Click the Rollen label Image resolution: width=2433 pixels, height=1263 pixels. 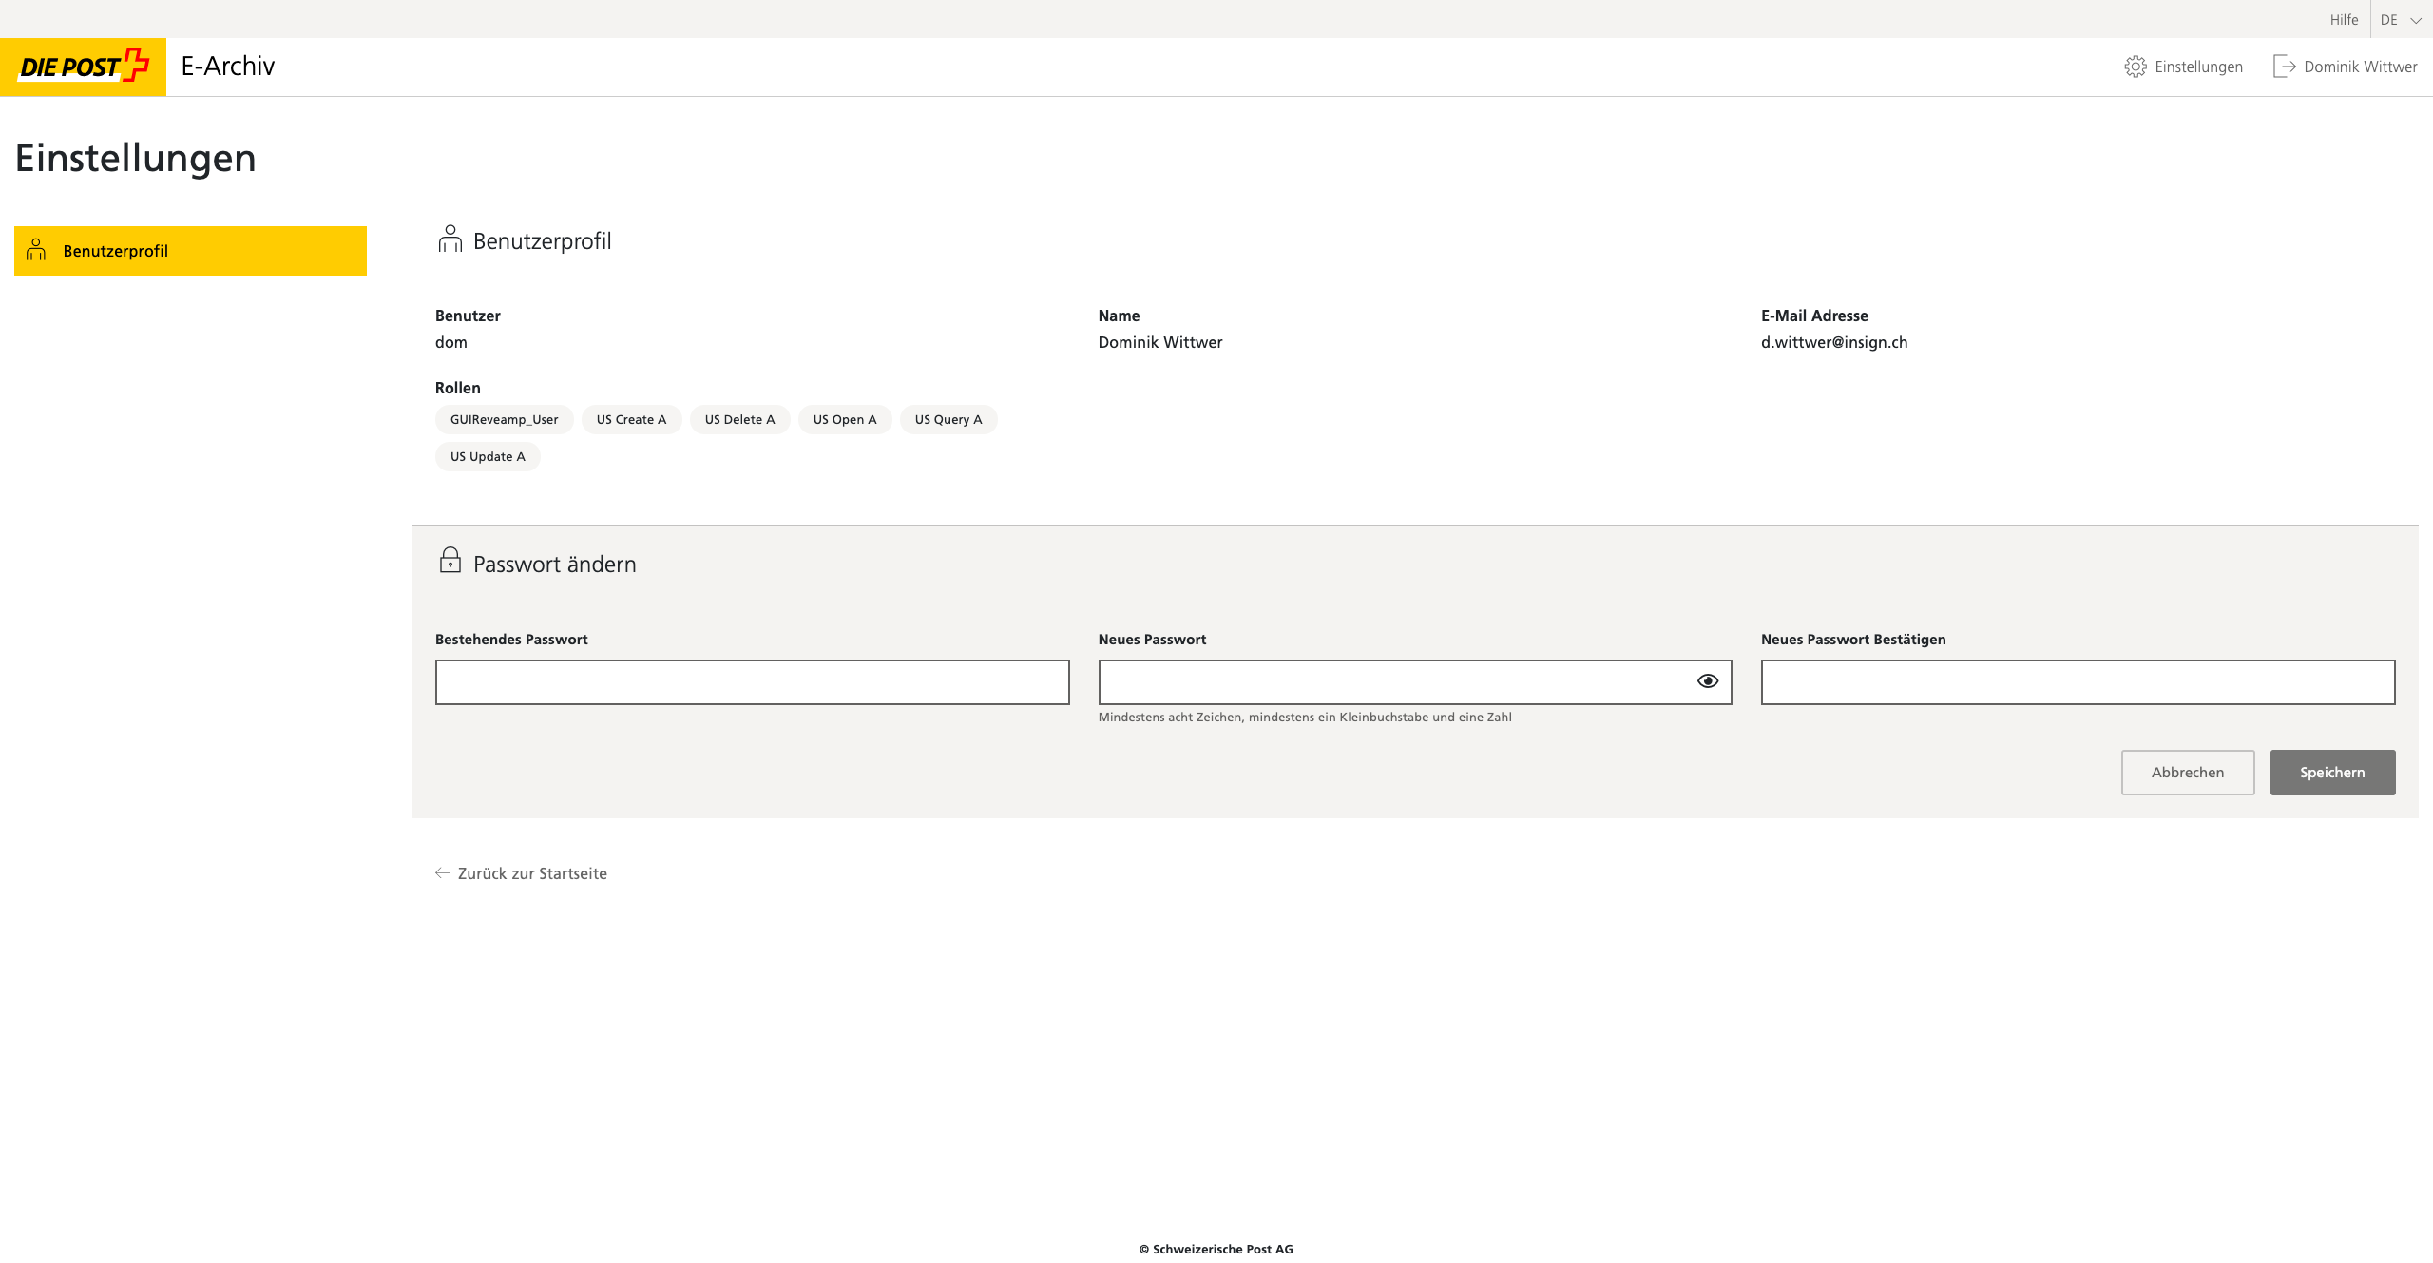coord(458,388)
